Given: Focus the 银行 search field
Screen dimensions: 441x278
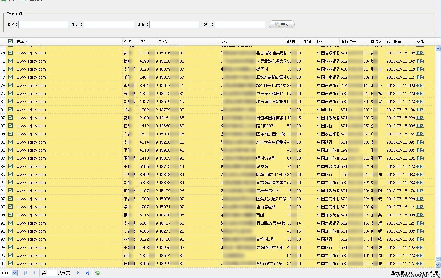Looking at the screenshot, I should (x=240, y=24).
